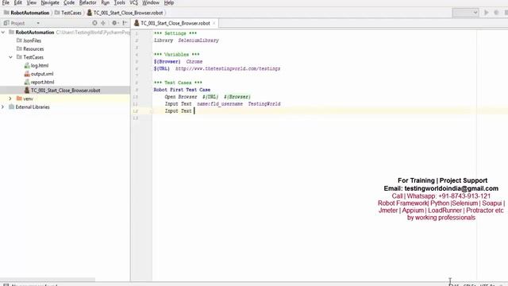Open the Project view dropdown

(38, 23)
